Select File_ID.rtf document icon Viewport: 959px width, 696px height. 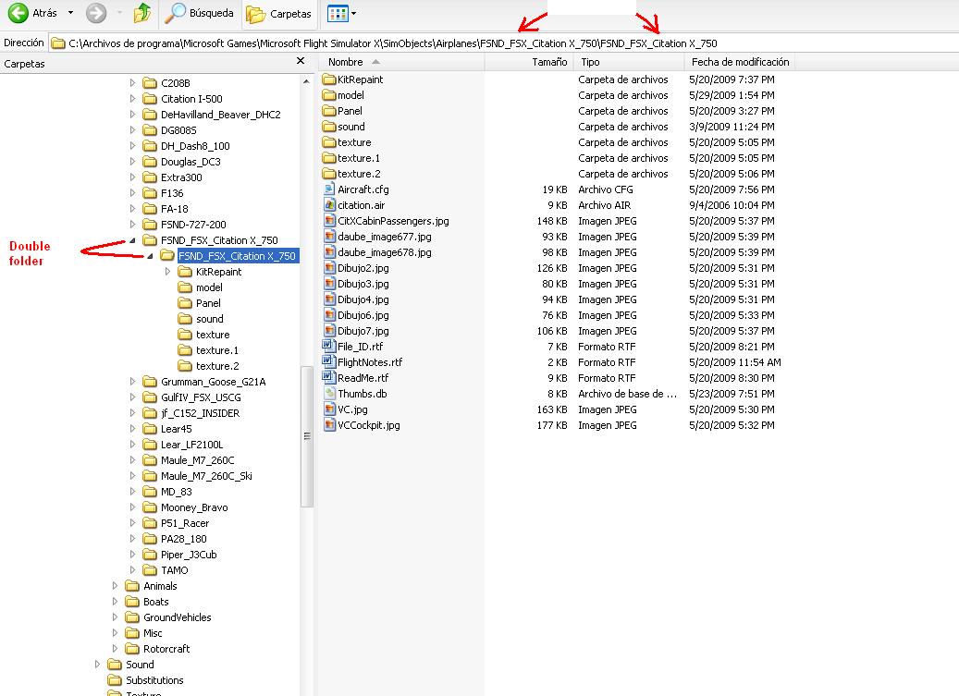pos(329,347)
